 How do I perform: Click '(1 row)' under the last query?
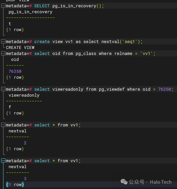(15, 185)
